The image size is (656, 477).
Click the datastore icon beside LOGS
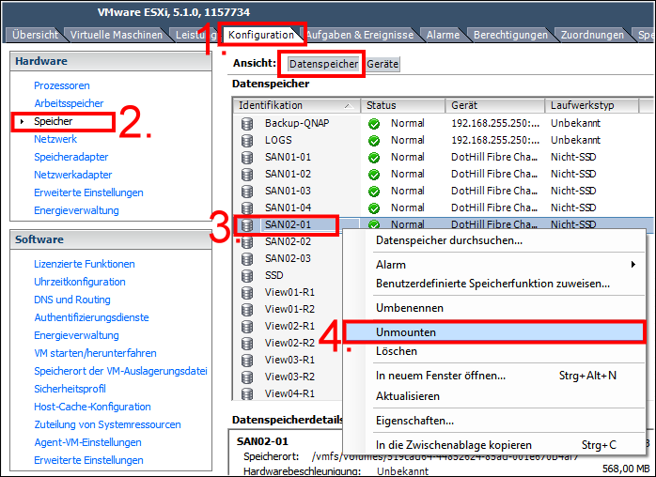click(x=247, y=140)
